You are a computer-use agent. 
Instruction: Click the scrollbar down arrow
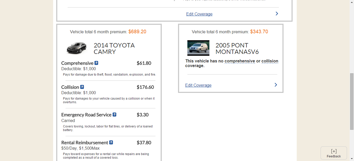click(352, 159)
